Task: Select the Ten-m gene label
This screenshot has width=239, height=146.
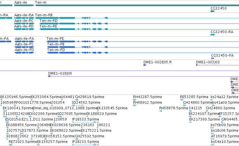Action: (x=41, y=3)
